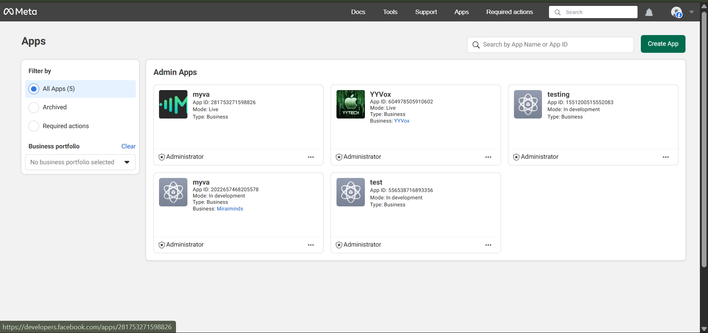
Task: Select the All Apps filter
Action: click(34, 89)
